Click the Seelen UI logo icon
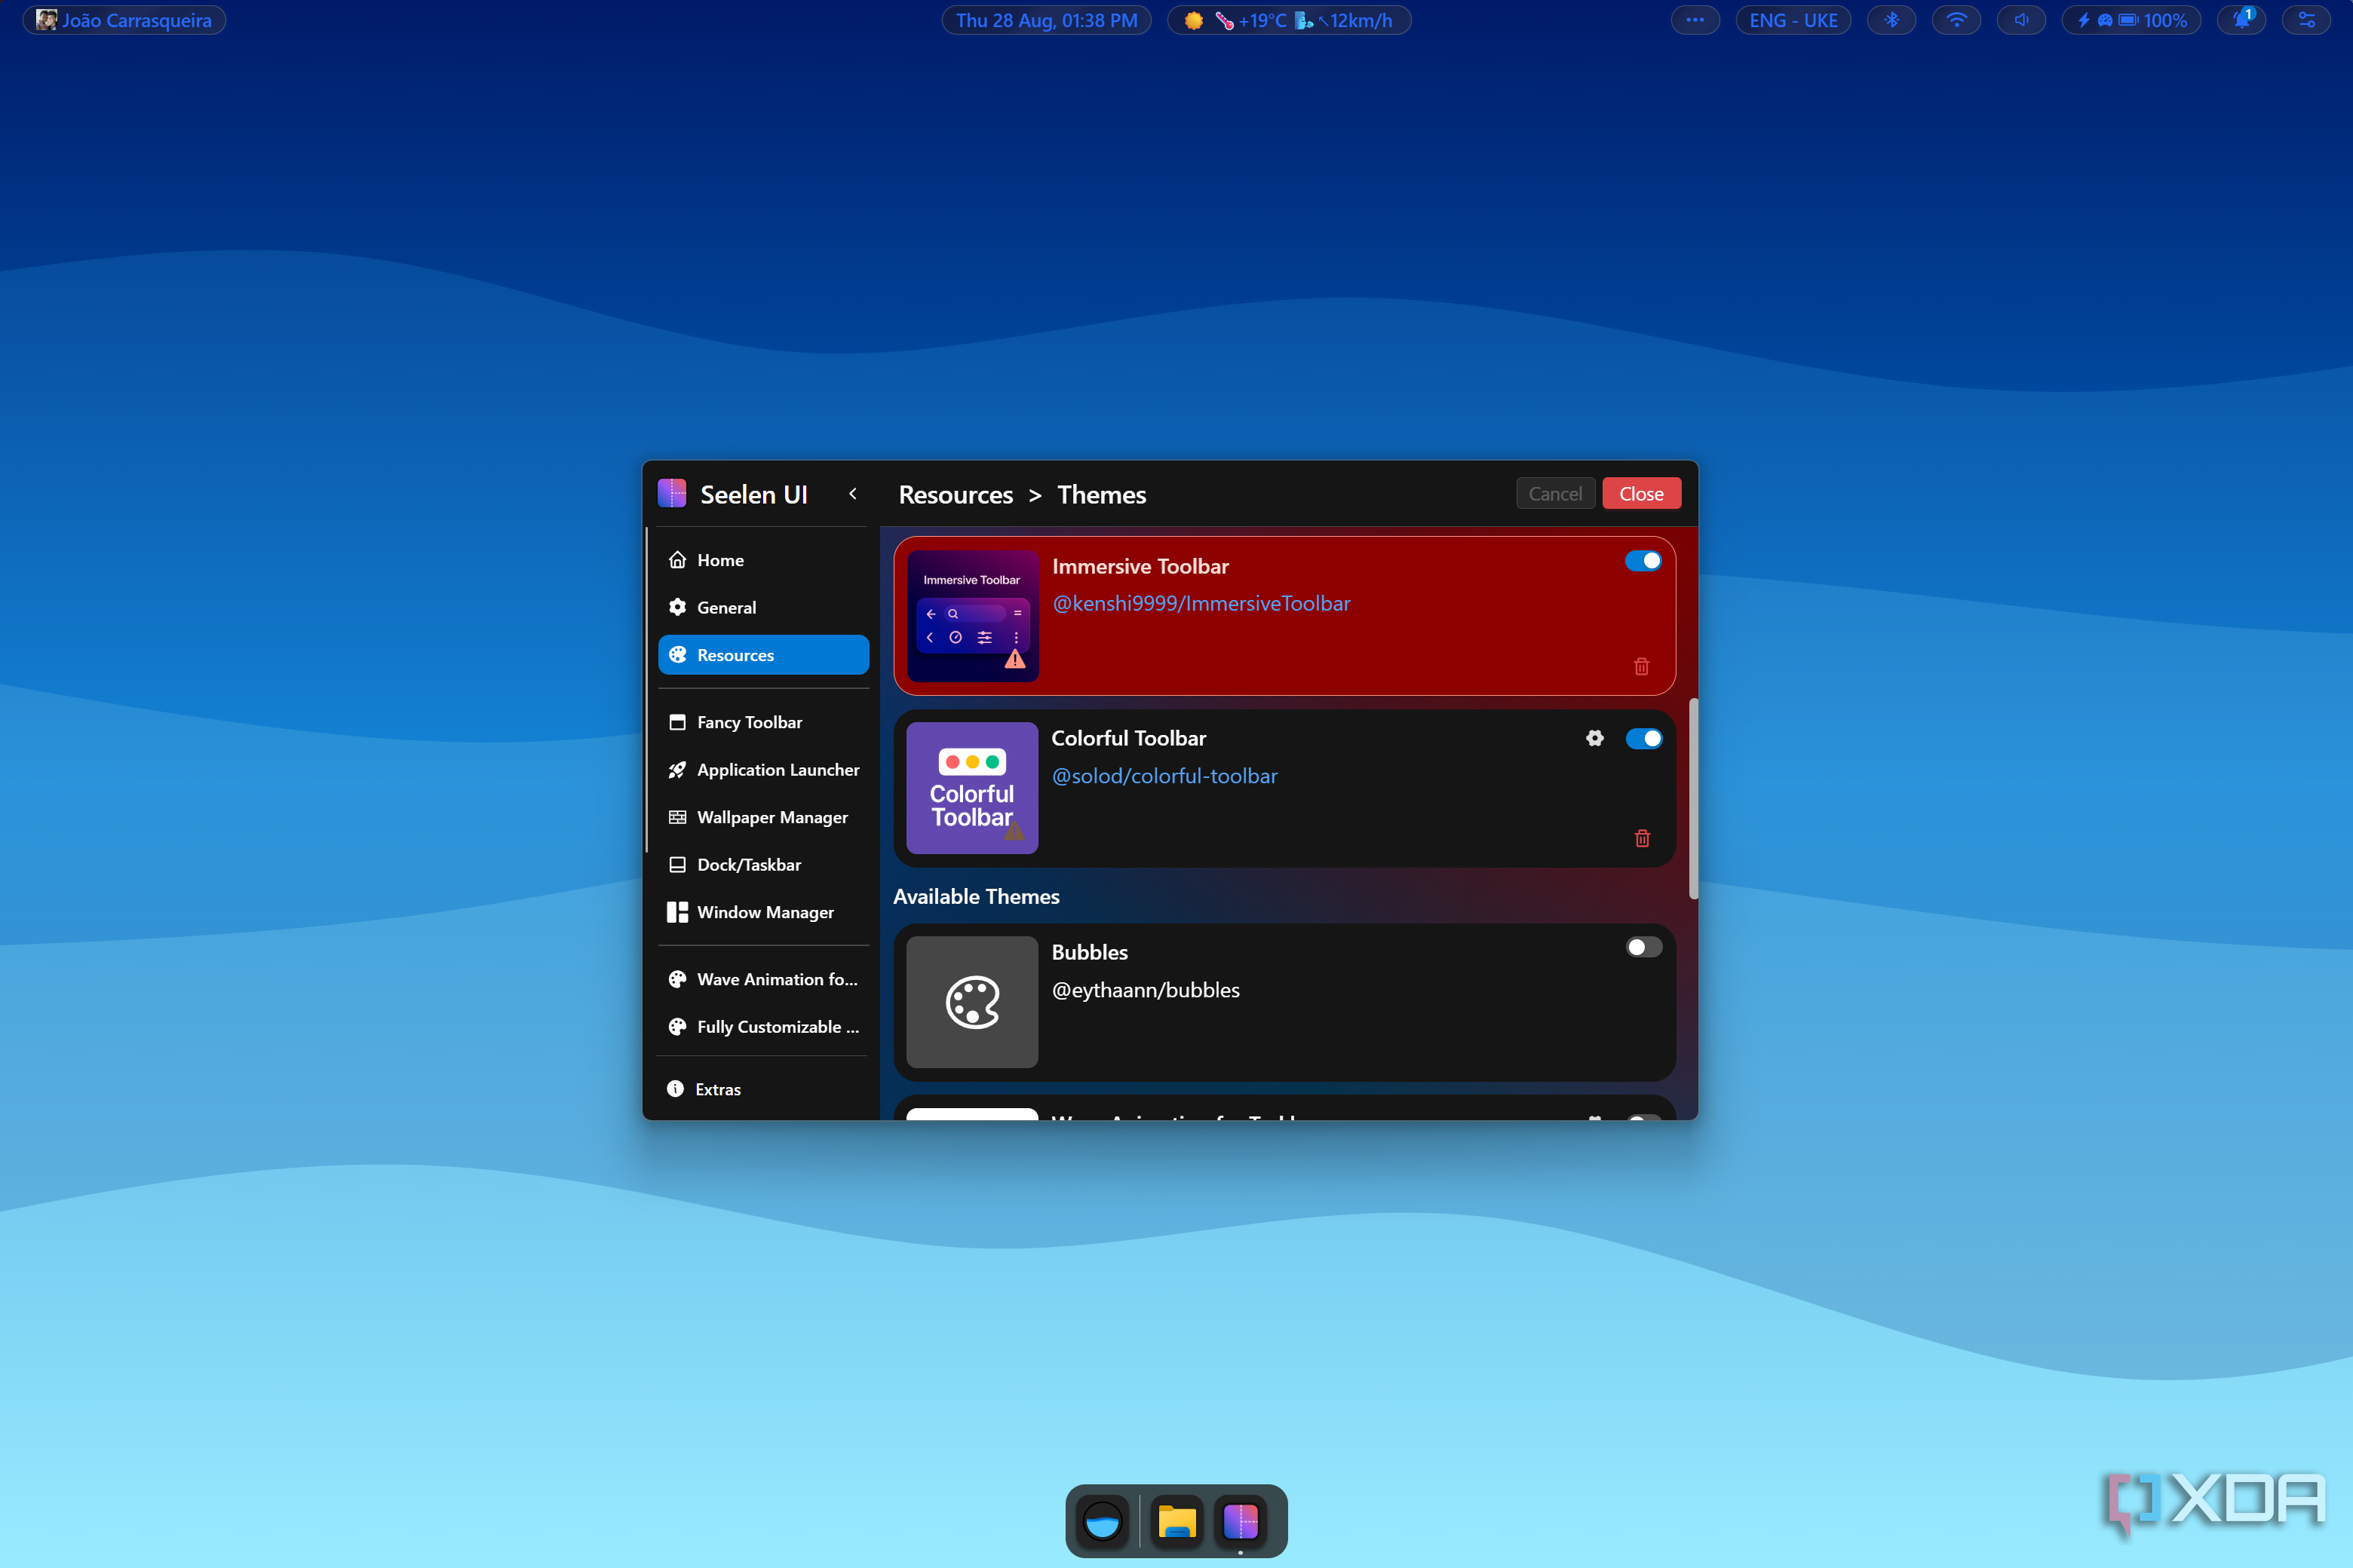 point(672,494)
